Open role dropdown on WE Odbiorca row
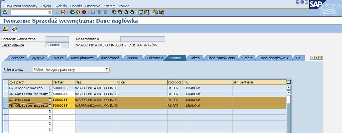This screenshot has width=342, height=133. pyautogui.click(x=50, y=106)
